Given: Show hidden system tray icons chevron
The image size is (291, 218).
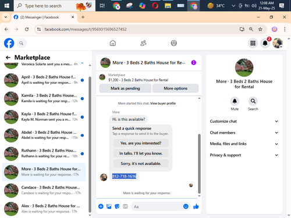Looking at the screenshot, I should pos(233,6).
